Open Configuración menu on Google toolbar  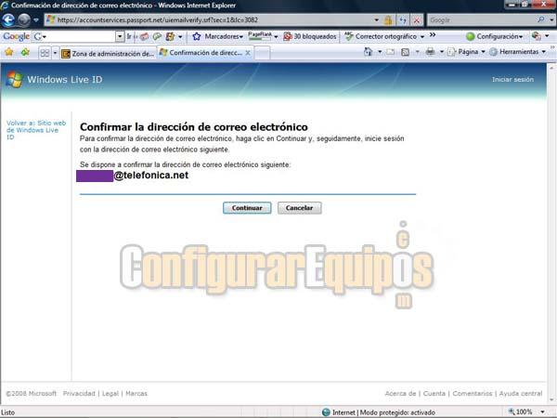(495, 36)
